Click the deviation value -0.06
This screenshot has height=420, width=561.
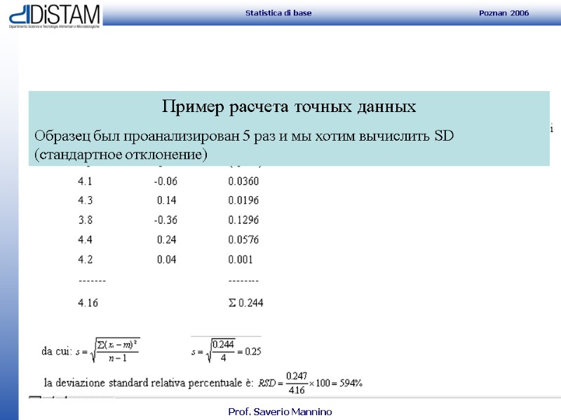tap(165, 181)
